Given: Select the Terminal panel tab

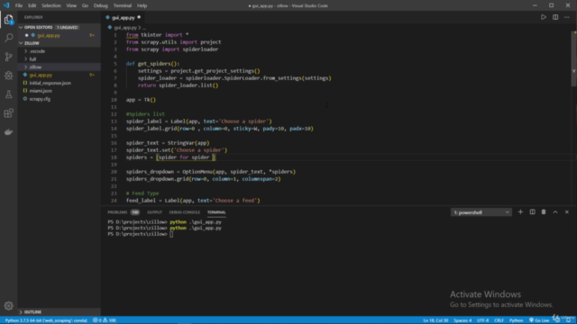Looking at the screenshot, I should pyautogui.click(x=216, y=212).
